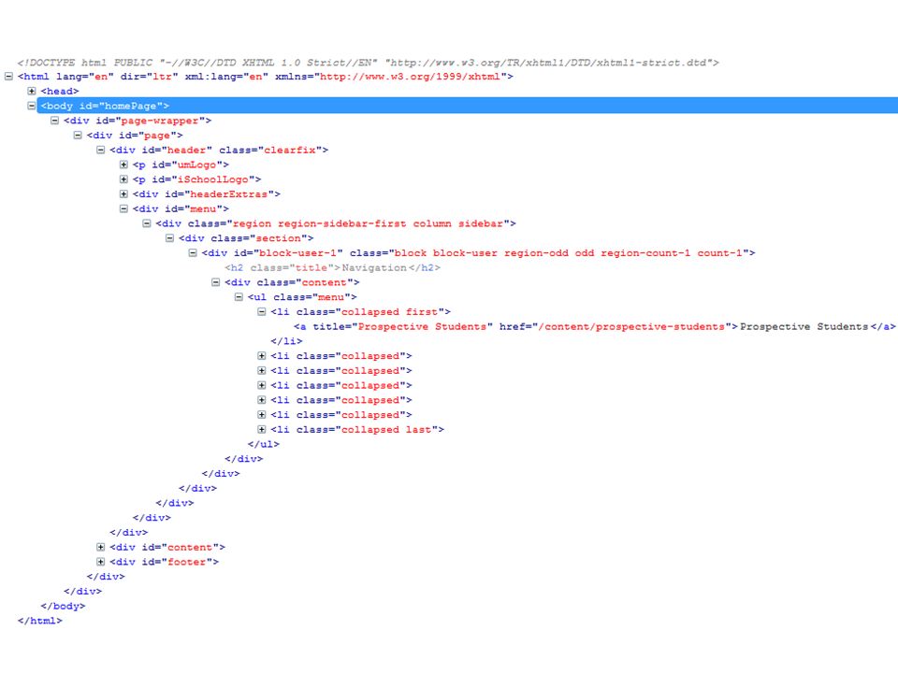Collapse the ul class="menu" node
This screenshot has height=673, width=898.
pyautogui.click(x=239, y=297)
